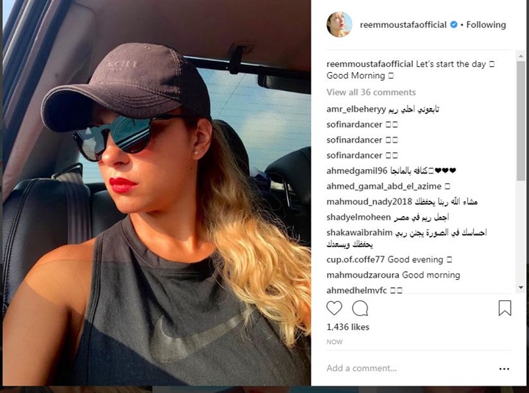Open the profile avatar picture
The image size is (529, 393).
[339, 25]
